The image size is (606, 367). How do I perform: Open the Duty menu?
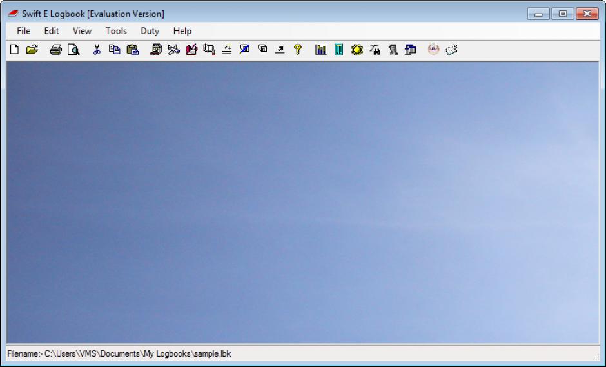point(150,31)
